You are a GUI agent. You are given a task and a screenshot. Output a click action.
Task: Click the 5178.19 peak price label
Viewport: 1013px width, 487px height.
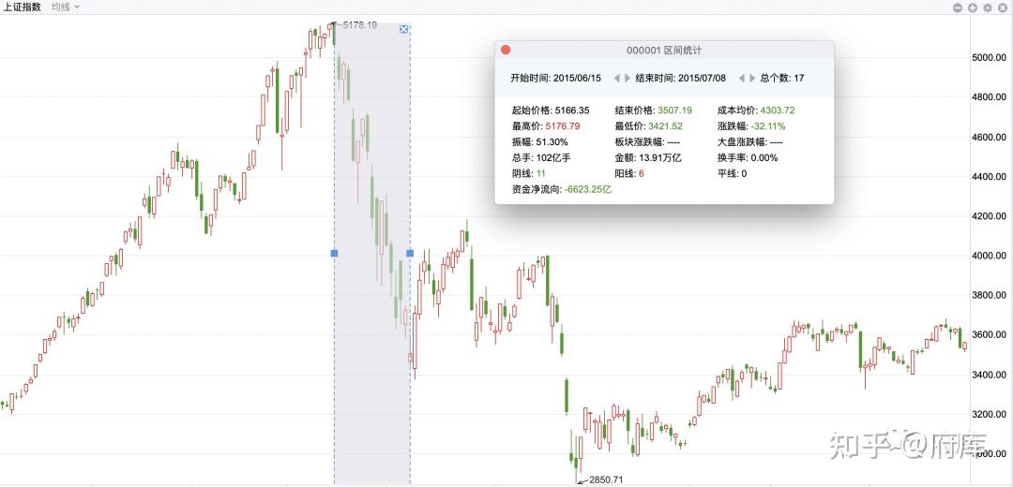click(x=360, y=25)
